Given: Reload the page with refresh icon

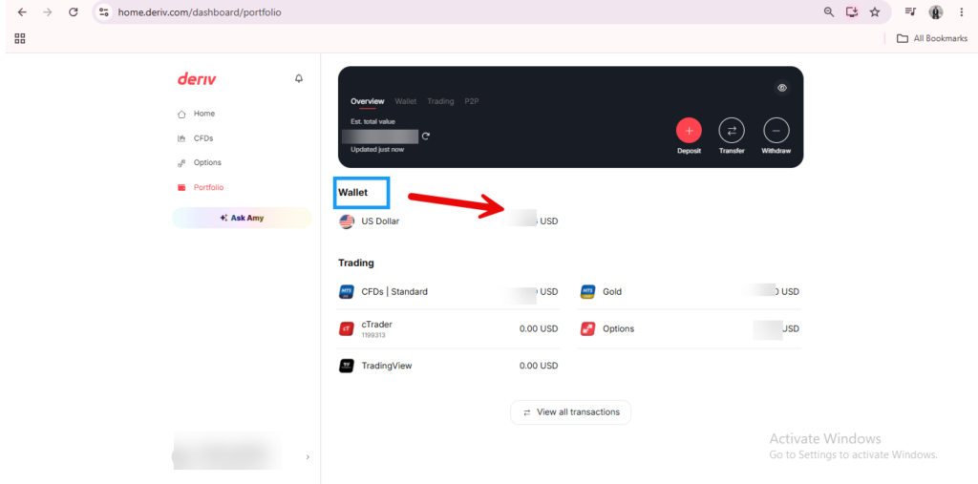Looking at the screenshot, I should [73, 11].
